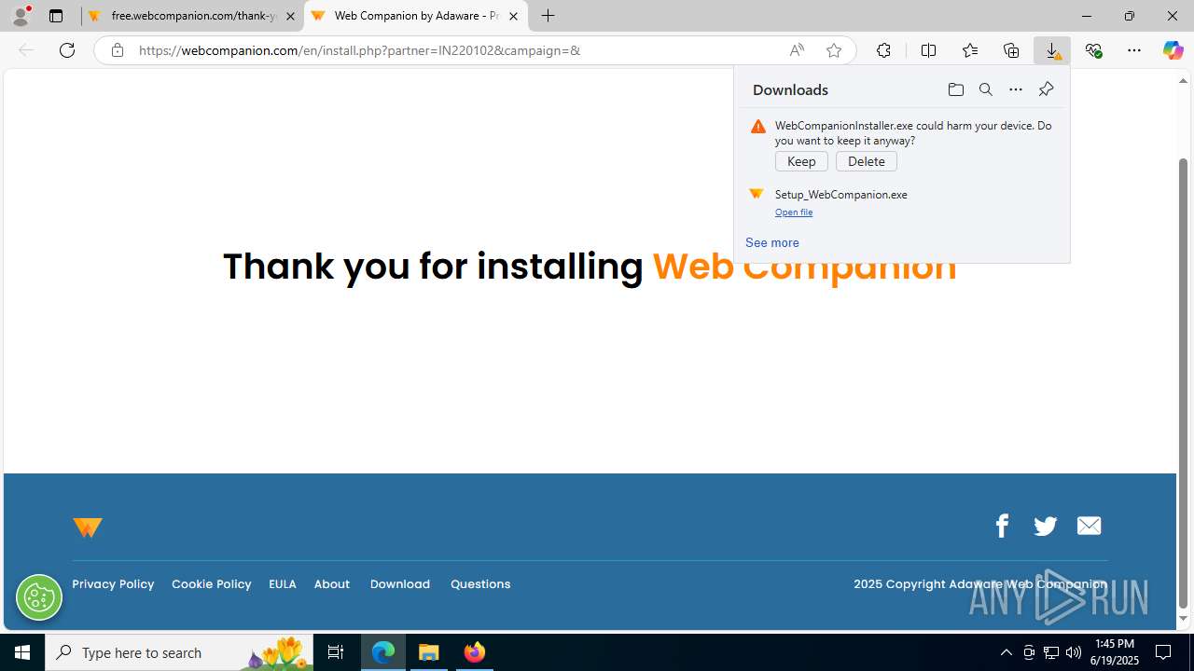
Task: Click the page vertical scrollbar
Action: [x=1183, y=382]
